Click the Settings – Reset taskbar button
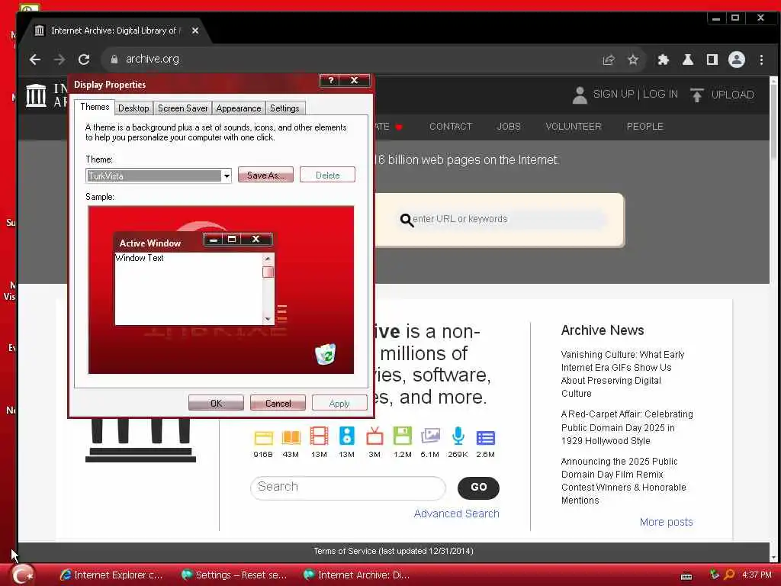This screenshot has height=586, width=781. point(234,575)
